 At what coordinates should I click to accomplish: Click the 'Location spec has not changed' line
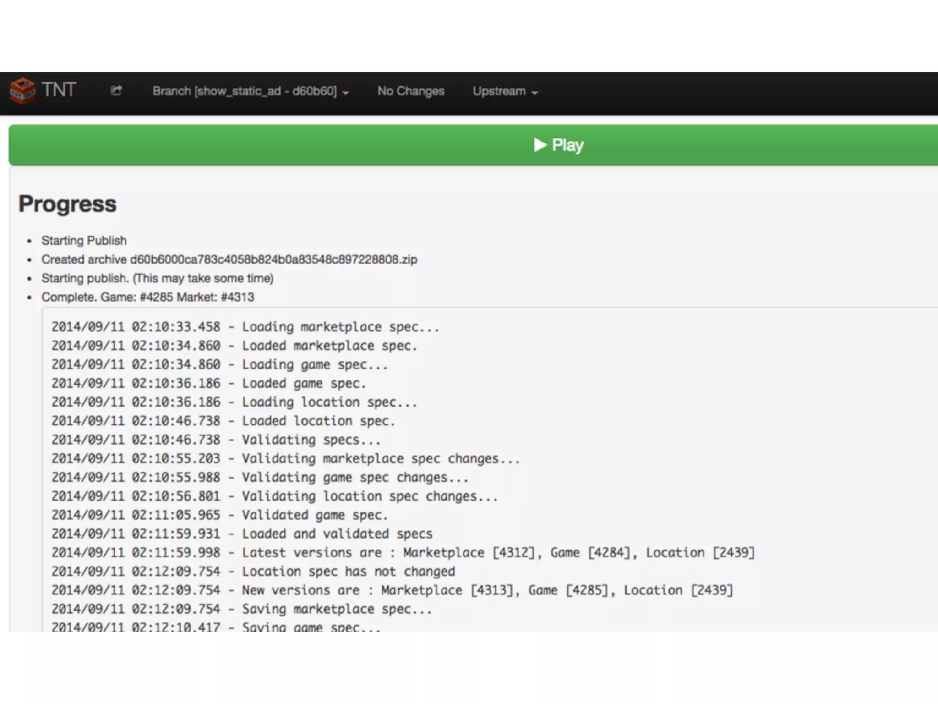click(253, 571)
